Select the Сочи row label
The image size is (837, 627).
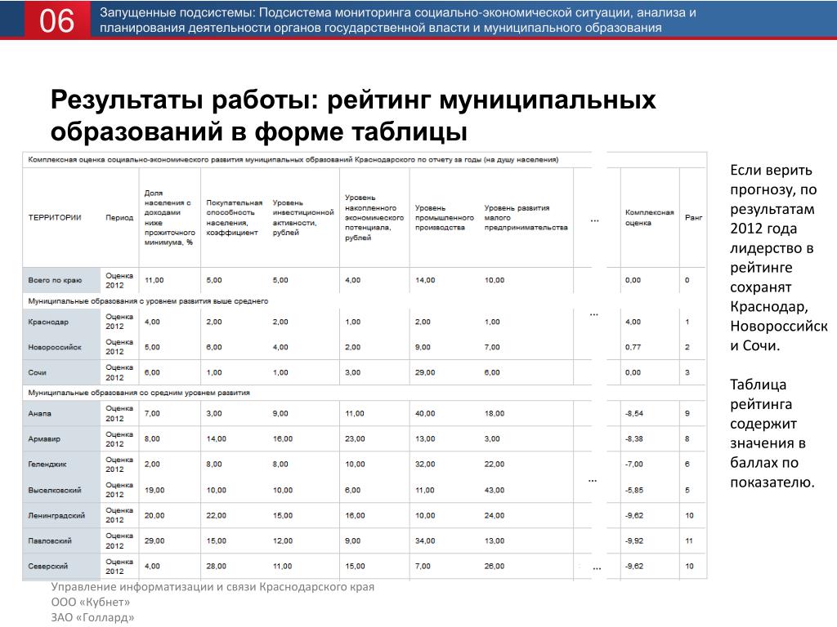(x=37, y=372)
